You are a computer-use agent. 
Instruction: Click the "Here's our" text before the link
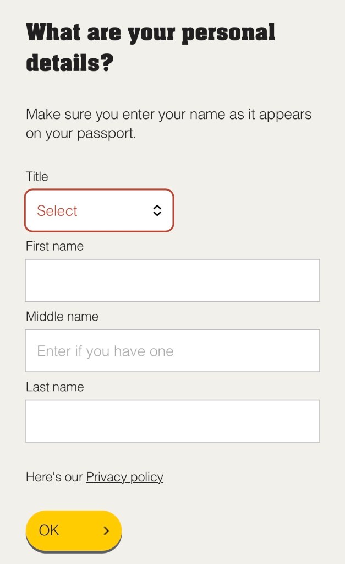(54, 477)
